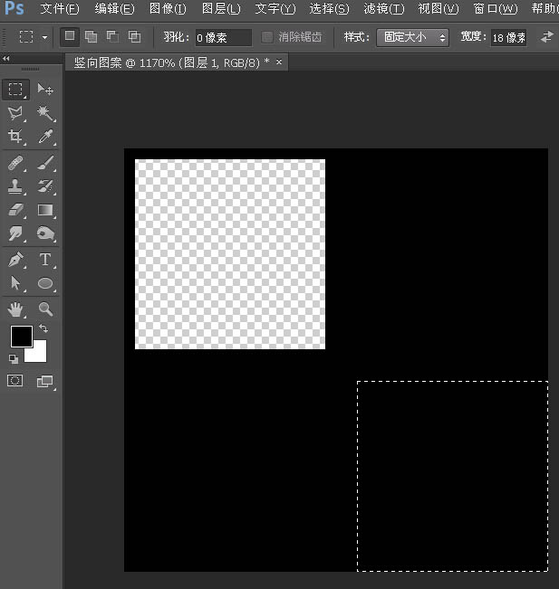Screen dimensions: 559x589
Task: Choose Add to selection mode
Action: click(91, 37)
